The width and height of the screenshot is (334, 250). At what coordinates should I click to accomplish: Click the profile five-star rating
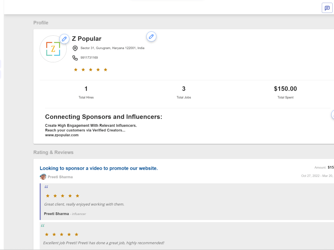pos(91,70)
